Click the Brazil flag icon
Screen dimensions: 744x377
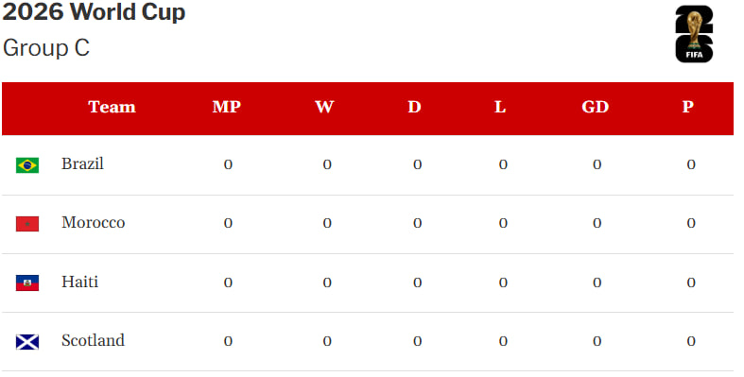(27, 165)
